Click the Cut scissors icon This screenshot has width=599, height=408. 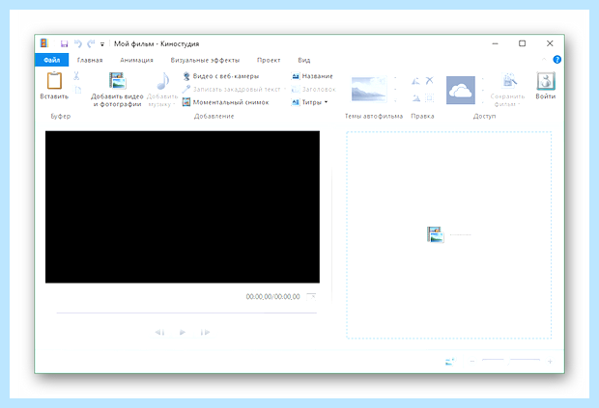pos(76,76)
